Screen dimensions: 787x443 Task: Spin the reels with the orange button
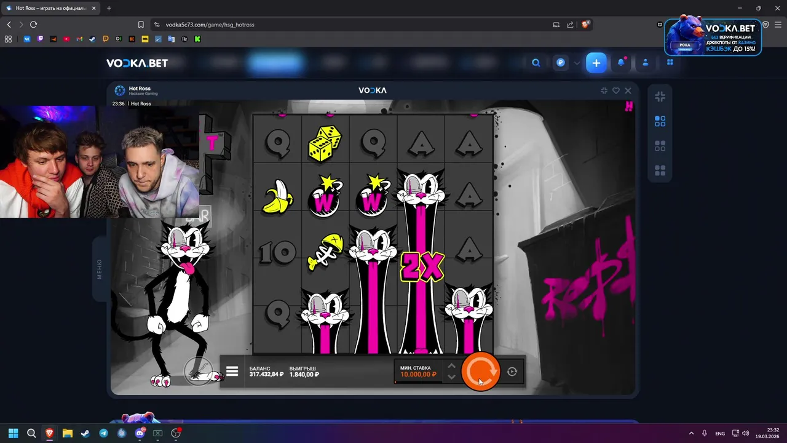click(480, 372)
